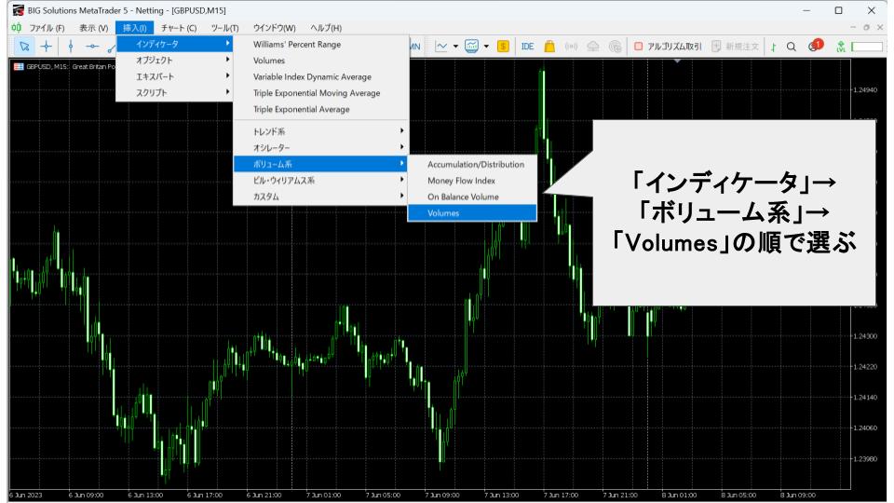Select Volumes in recent indicators list

321,61
